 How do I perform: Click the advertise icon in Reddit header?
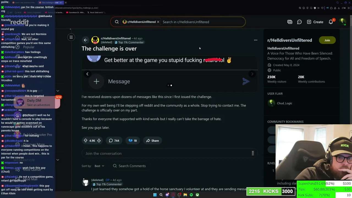tap(290, 22)
